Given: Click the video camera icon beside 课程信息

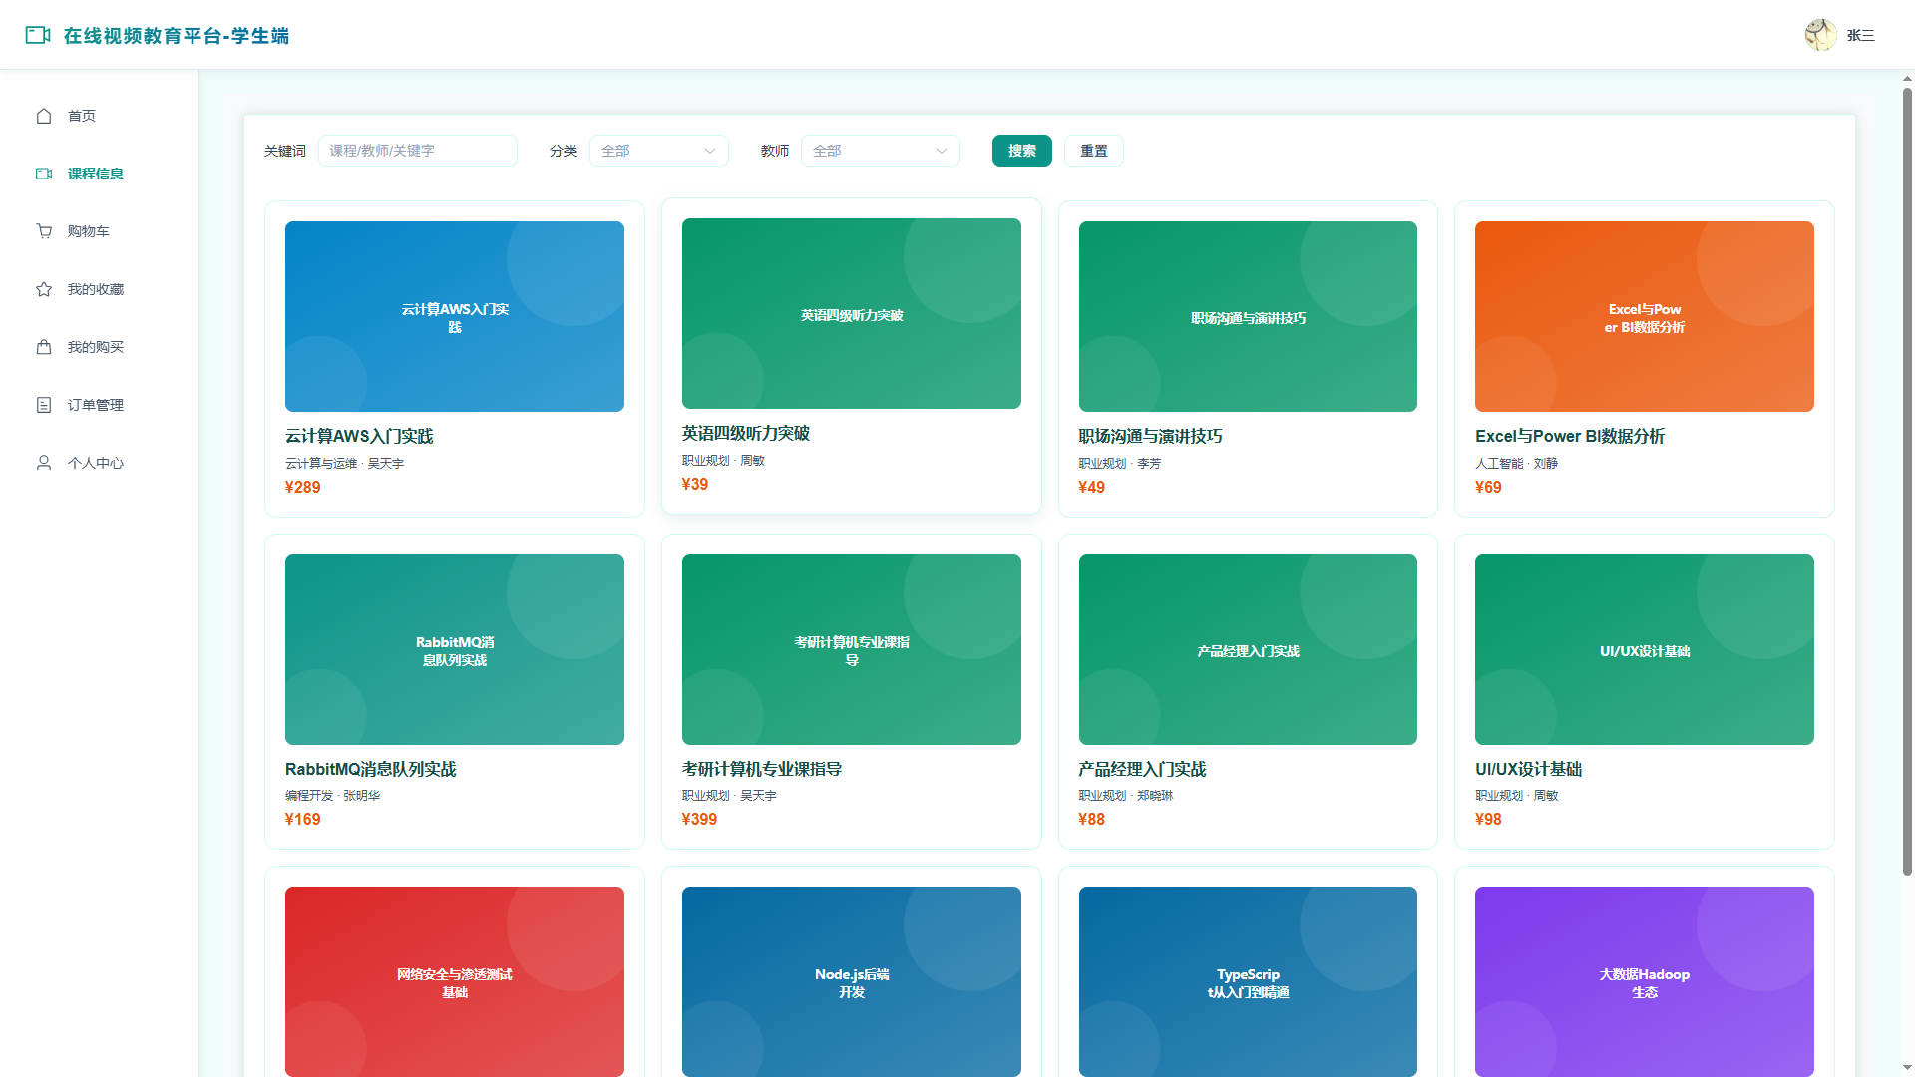Looking at the screenshot, I should tap(44, 174).
